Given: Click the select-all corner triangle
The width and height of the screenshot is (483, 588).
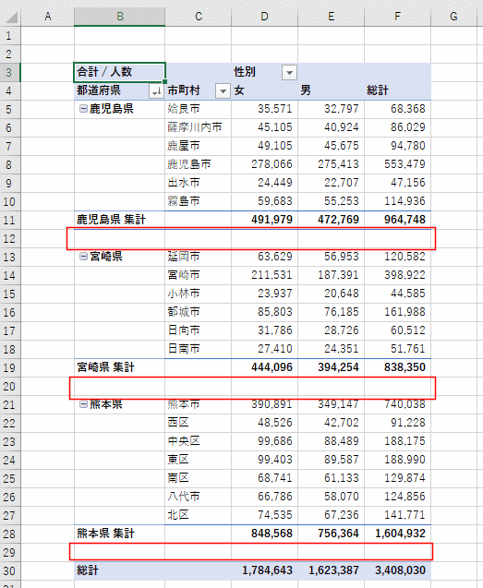Looking at the screenshot, I should click(11, 17).
